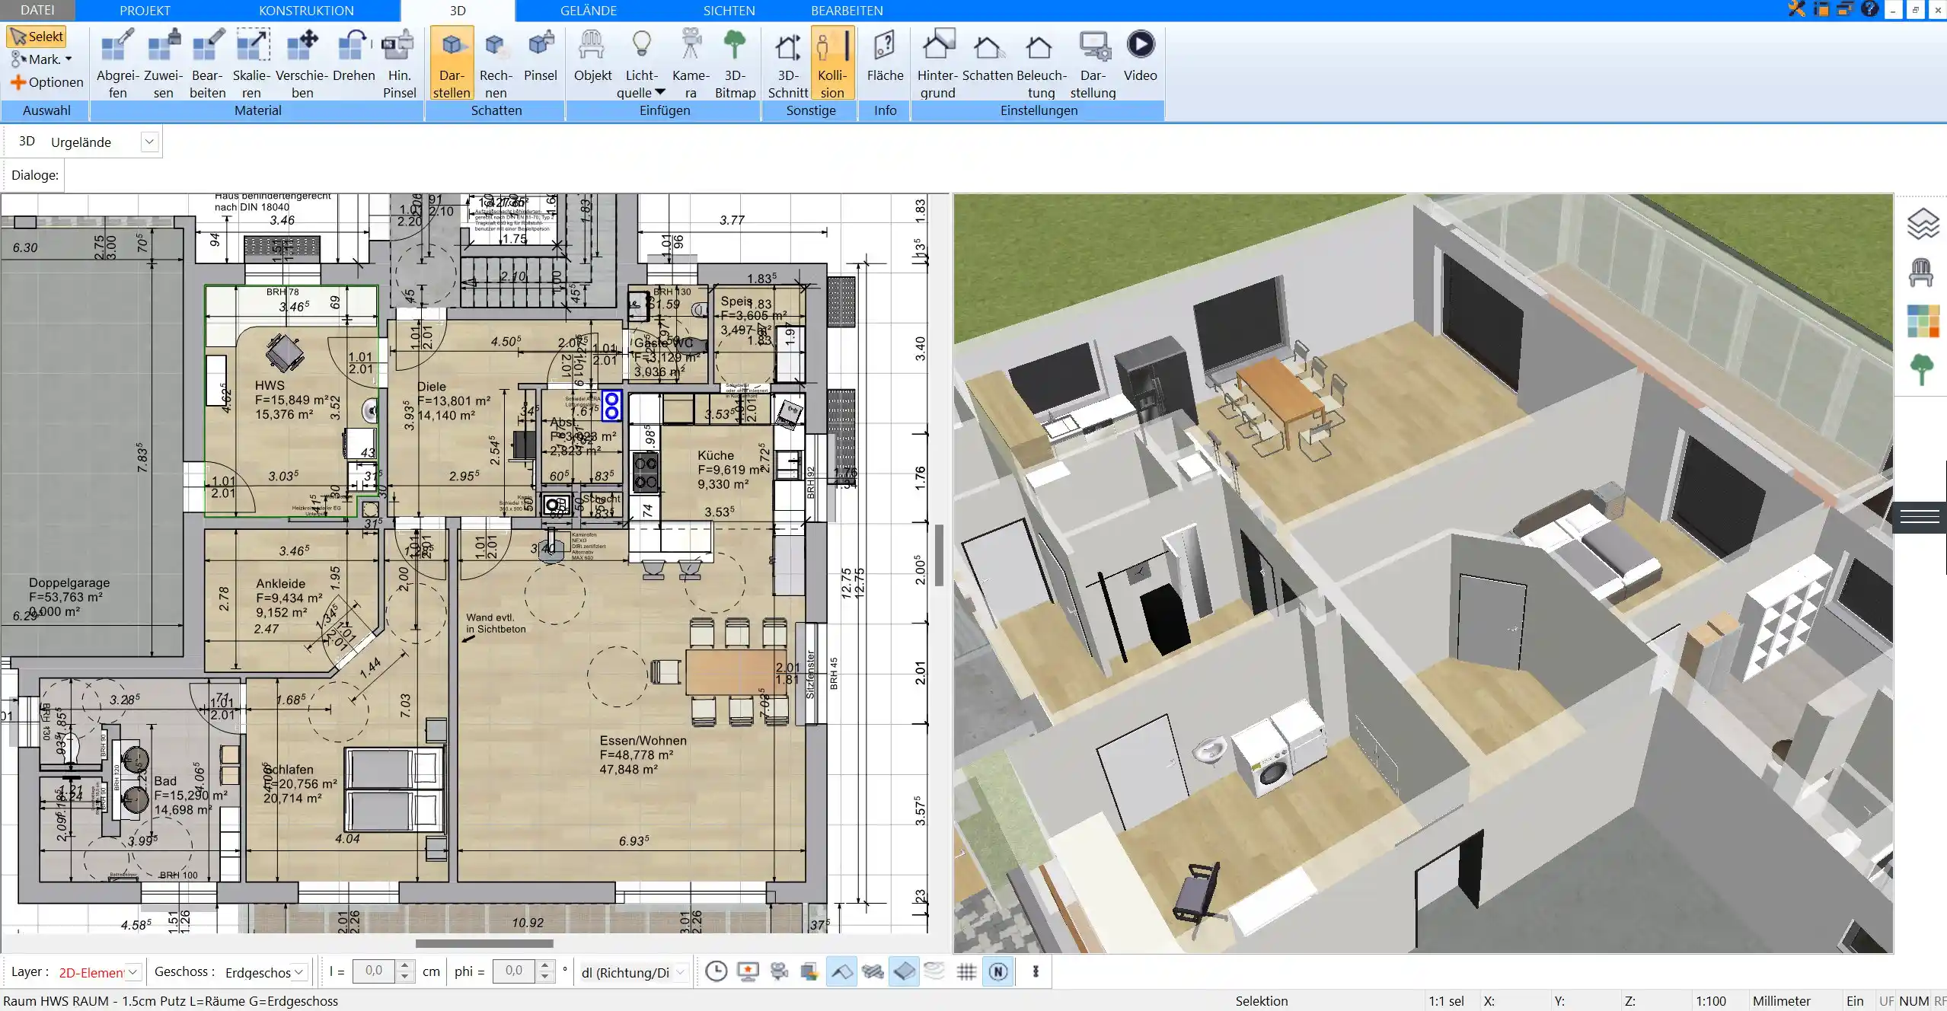
Task: Open Beleuchtung settings
Action: pos(1041,64)
